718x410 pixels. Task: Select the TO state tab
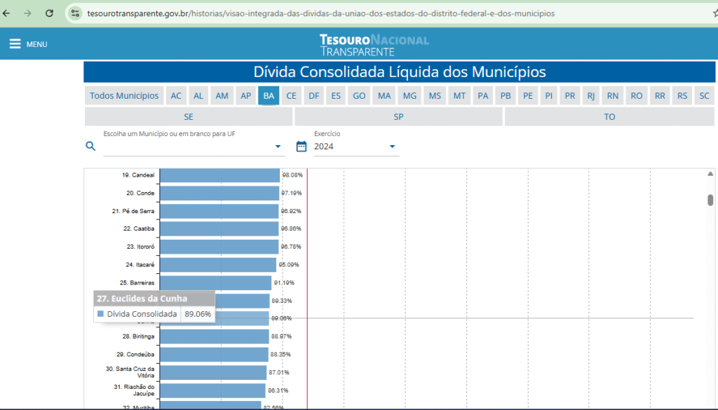tap(609, 117)
